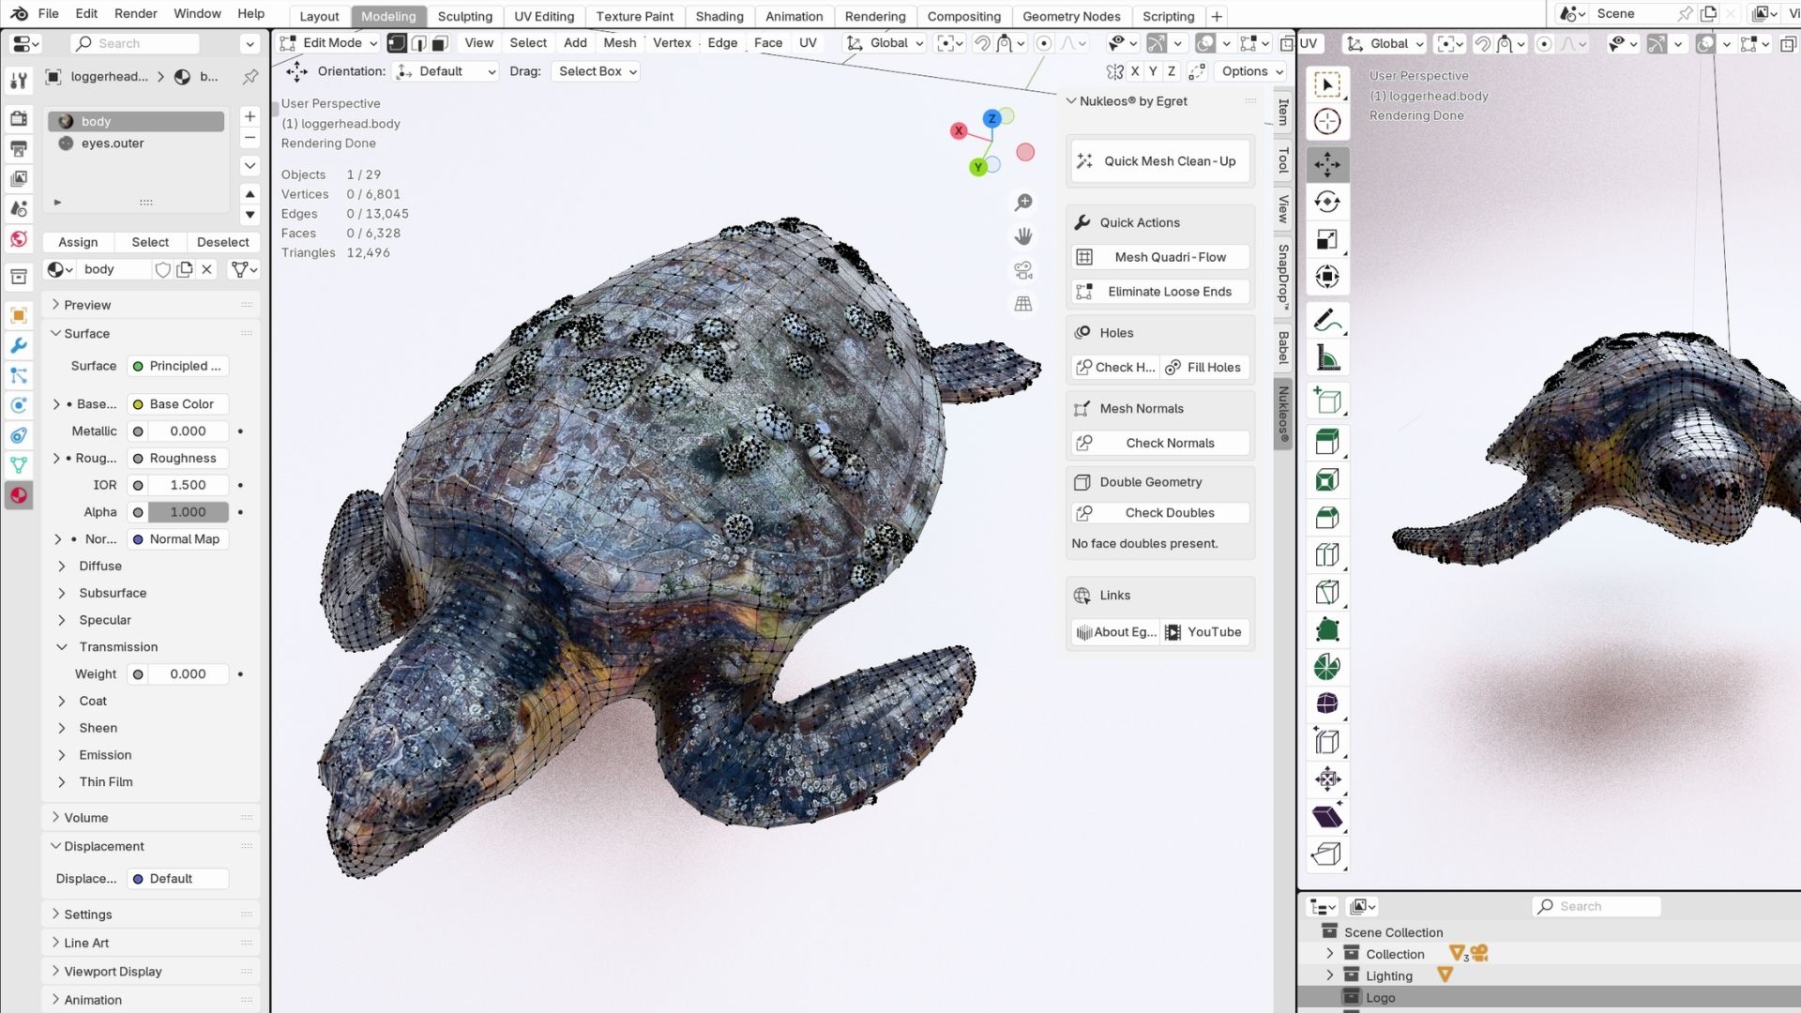The height and width of the screenshot is (1013, 1801).
Task: Select the Move tool in right toolbar
Action: [x=1326, y=164]
